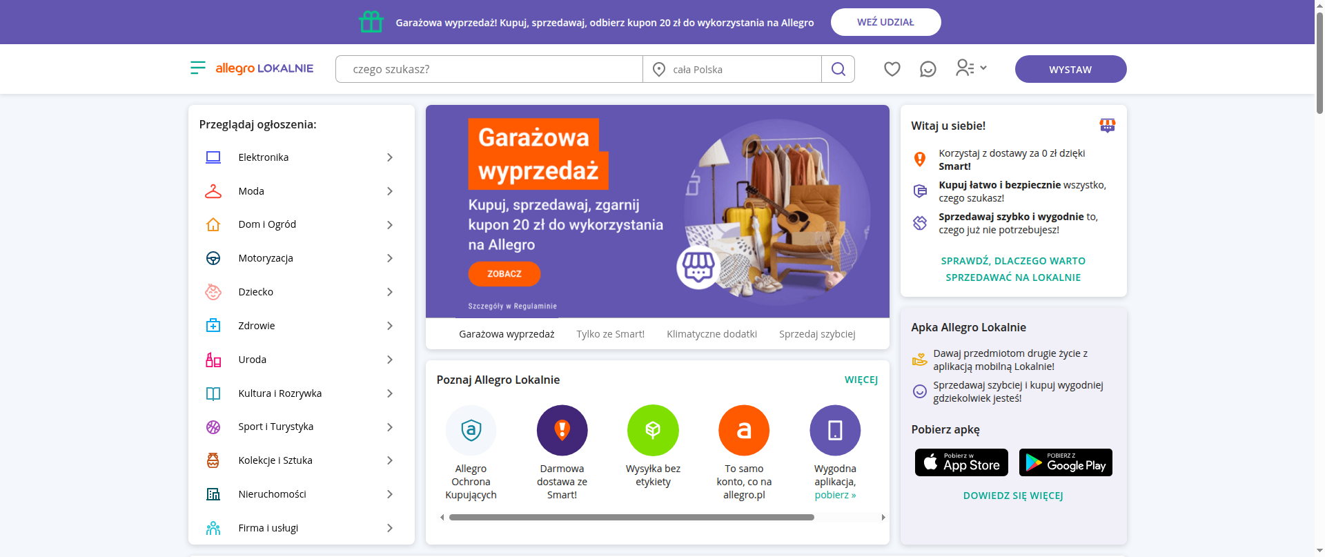Expand the Dziecko category chevron
Viewport: 1325px width, 557px height.
[390, 292]
